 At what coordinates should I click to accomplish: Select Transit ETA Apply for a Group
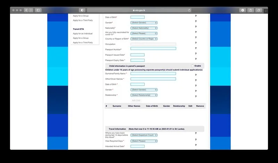pyautogui.click(x=81, y=38)
